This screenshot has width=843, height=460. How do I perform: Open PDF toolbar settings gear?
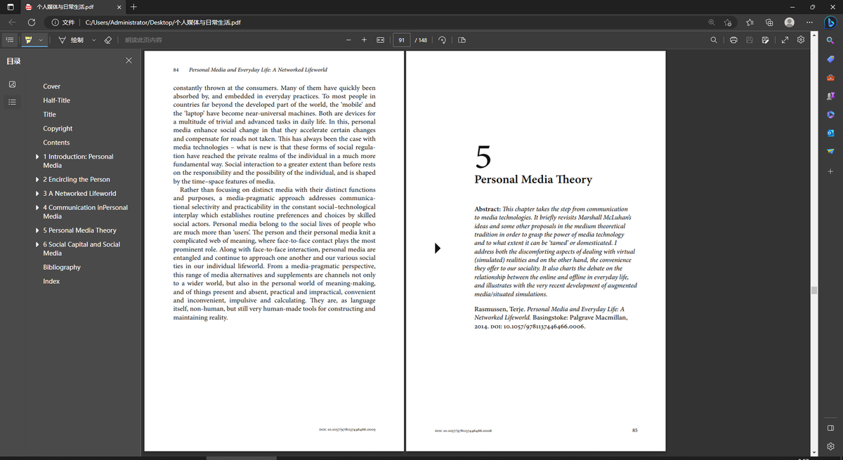(801, 40)
